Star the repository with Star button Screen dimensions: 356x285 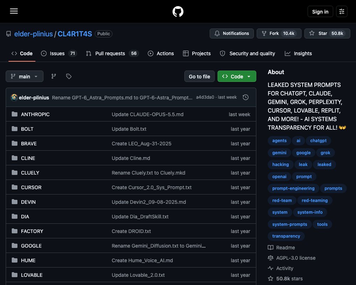click(x=327, y=33)
